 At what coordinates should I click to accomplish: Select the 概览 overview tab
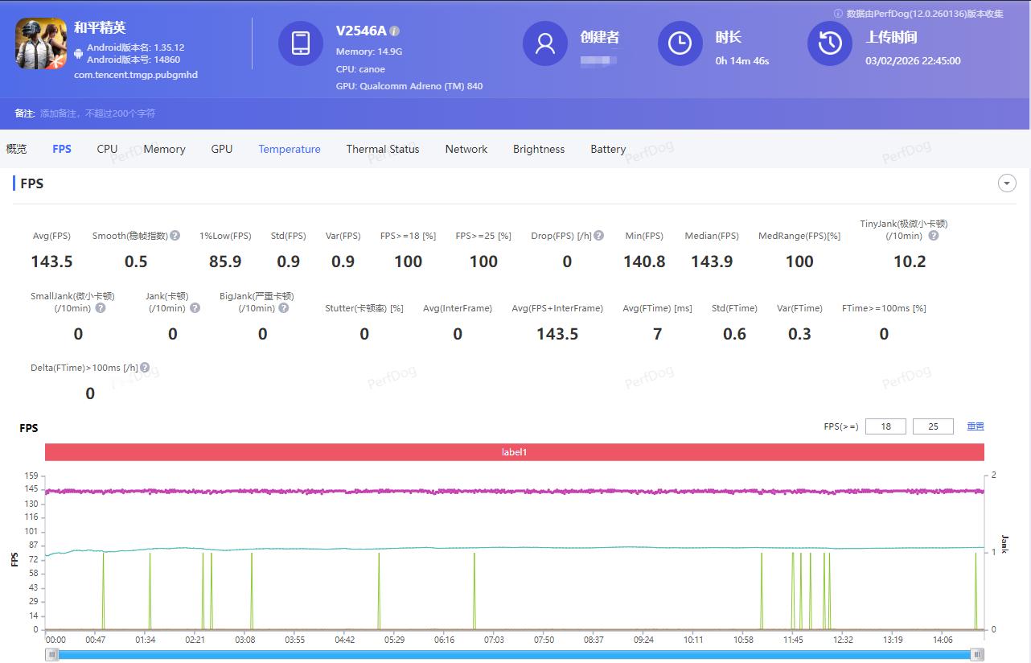(16, 149)
